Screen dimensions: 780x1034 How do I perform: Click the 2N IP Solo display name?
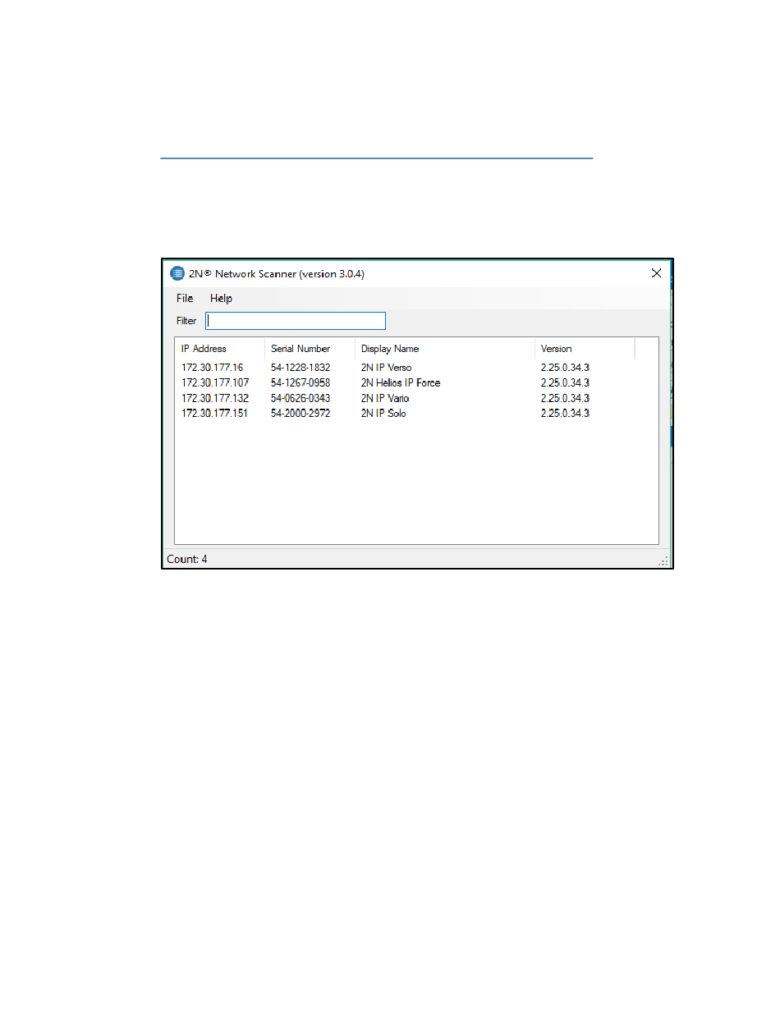(x=383, y=414)
